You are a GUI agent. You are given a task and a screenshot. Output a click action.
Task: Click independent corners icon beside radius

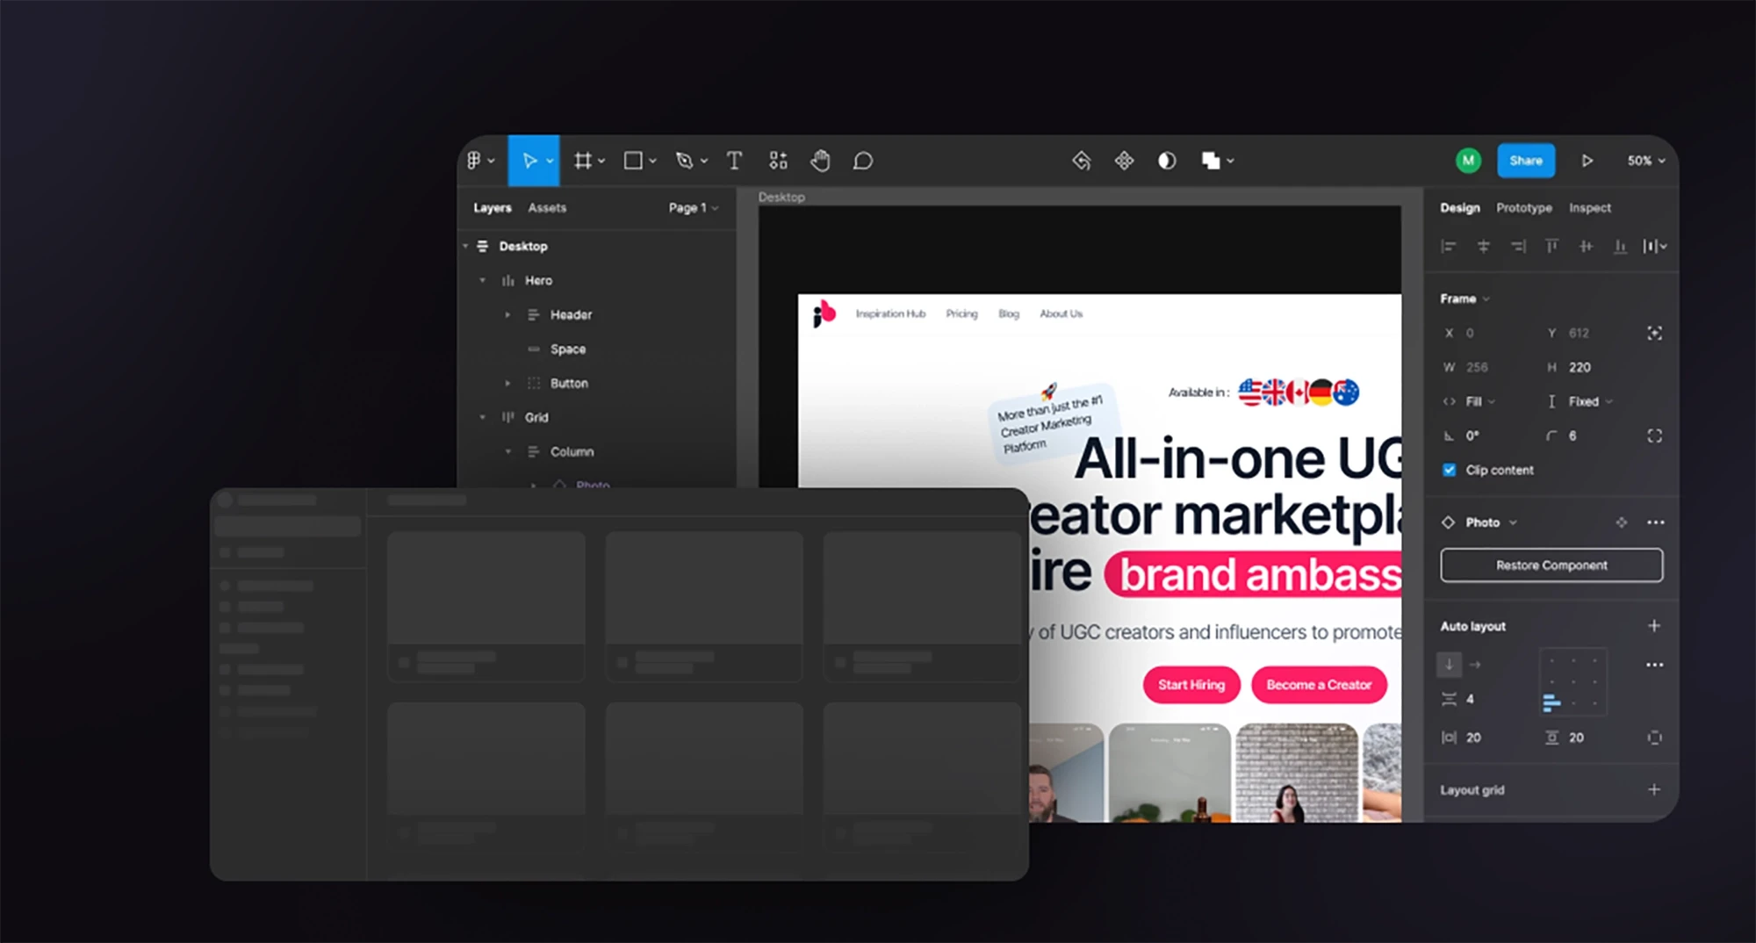[1654, 436]
